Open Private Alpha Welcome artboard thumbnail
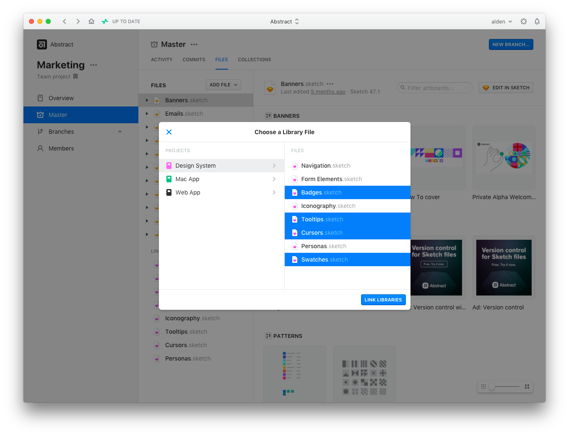This screenshot has width=569, height=436. pyautogui.click(x=504, y=158)
